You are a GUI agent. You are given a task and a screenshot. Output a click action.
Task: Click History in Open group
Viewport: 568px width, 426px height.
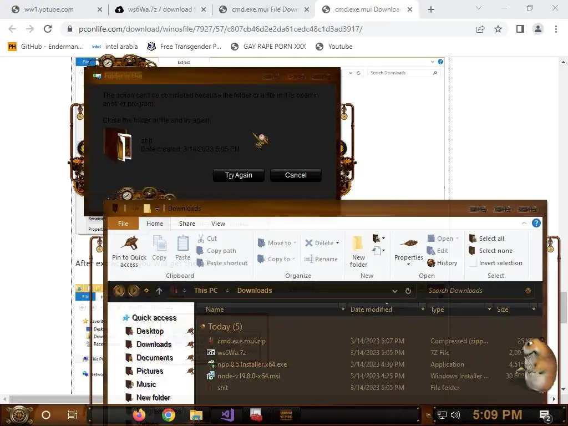(x=442, y=263)
